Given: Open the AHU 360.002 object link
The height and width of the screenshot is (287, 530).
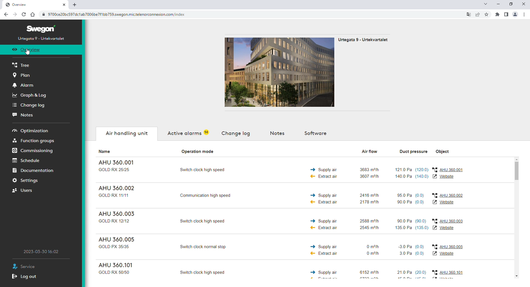Looking at the screenshot, I should [x=451, y=196].
